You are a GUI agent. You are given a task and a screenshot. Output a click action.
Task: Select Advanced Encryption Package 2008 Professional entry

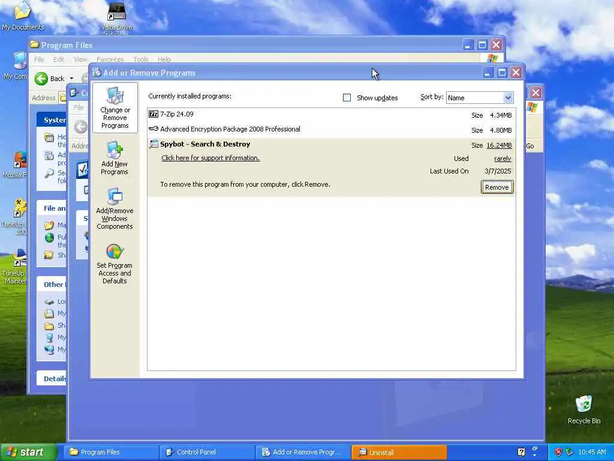point(331,130)
